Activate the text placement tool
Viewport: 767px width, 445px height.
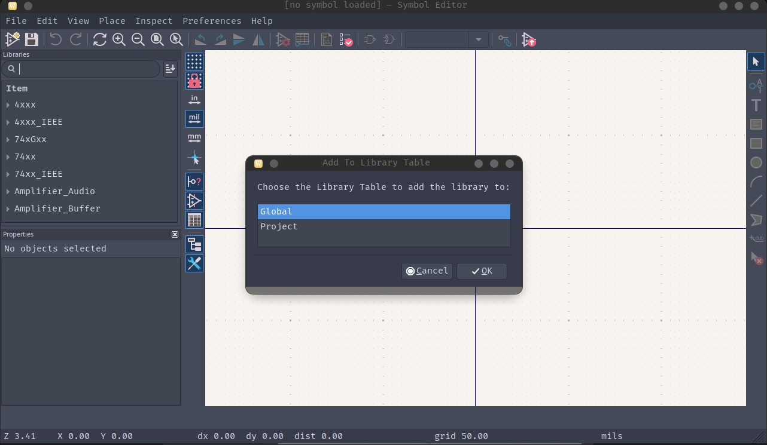pos(756,105)
